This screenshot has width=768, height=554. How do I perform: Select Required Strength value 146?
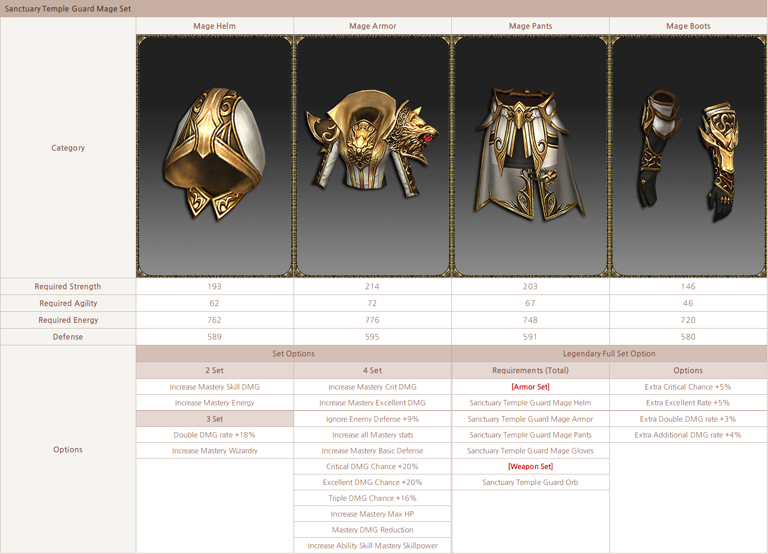[688, 286]
